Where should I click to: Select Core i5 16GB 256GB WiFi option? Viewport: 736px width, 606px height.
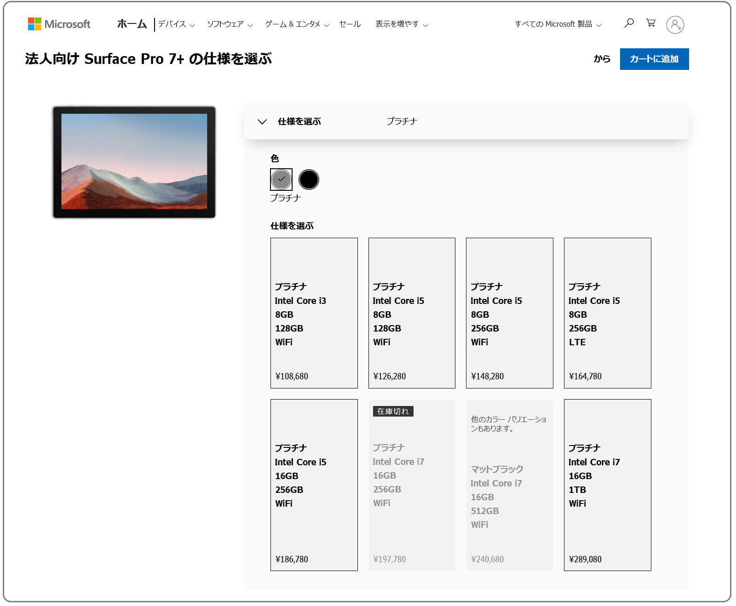click(314, 485)
